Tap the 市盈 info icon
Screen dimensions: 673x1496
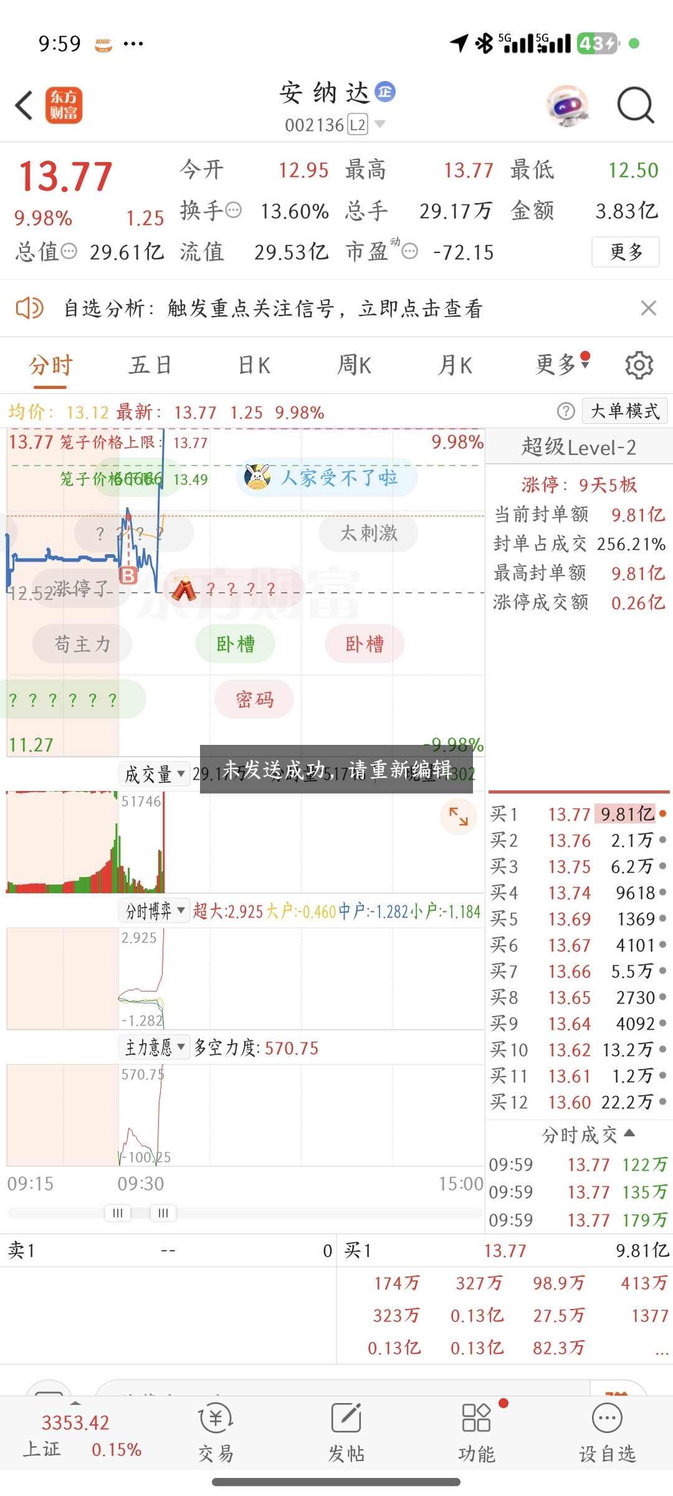[x=409, y=251]
